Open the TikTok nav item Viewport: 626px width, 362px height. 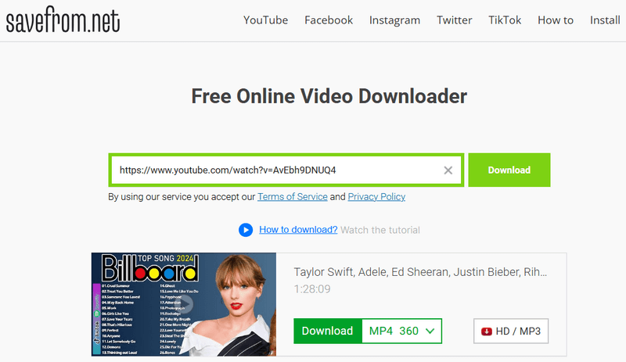(505, 20)
